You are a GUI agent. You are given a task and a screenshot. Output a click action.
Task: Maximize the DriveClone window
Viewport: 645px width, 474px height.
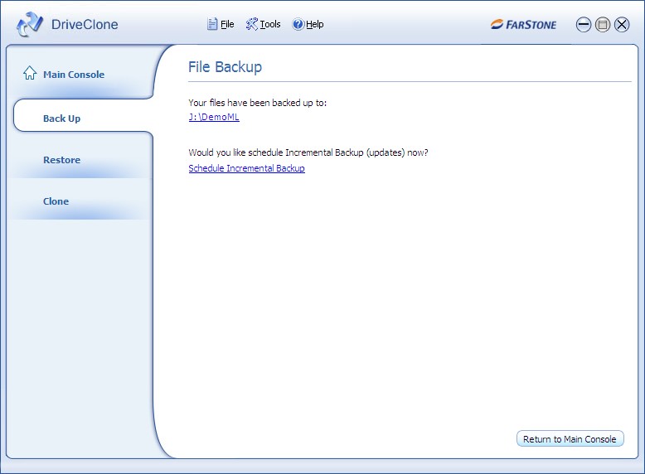[603, 25]
